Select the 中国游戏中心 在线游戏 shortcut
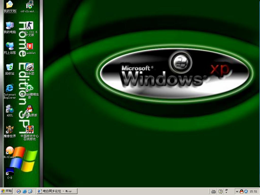This screenshot has height=195, width=260. [30, 129]
